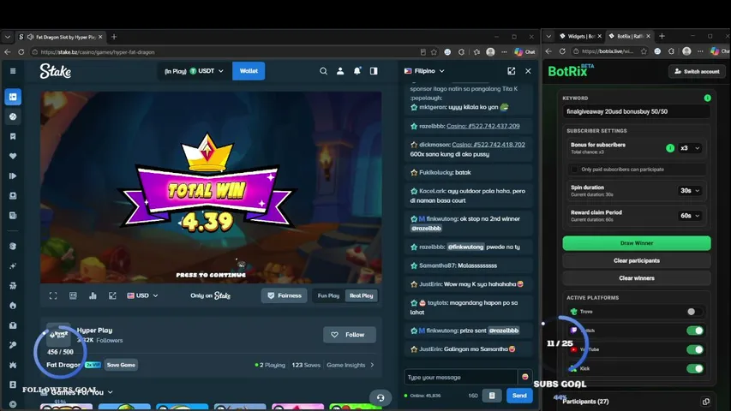This screenshot has width=731, height=411.
Task: Bookmark the Stake page with star icon
Action: [x=434, y=52]
